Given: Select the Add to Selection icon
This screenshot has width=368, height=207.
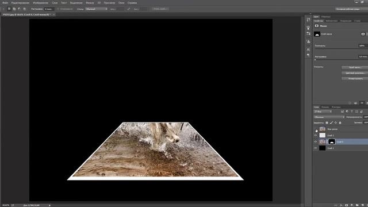Looking at the screenshot, I should pyautogui.click(x=14, y=9).
